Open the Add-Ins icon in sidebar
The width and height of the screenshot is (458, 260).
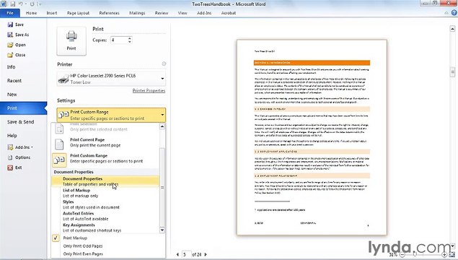(10, 147)
